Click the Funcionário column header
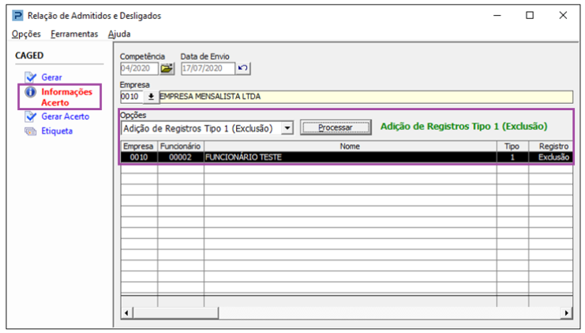 click(x=181, y=146)
